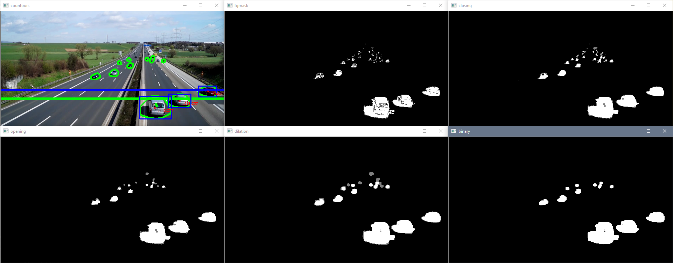Click the closing window title icon
Screen dimensions: 673x263
[x=454, y=5]
